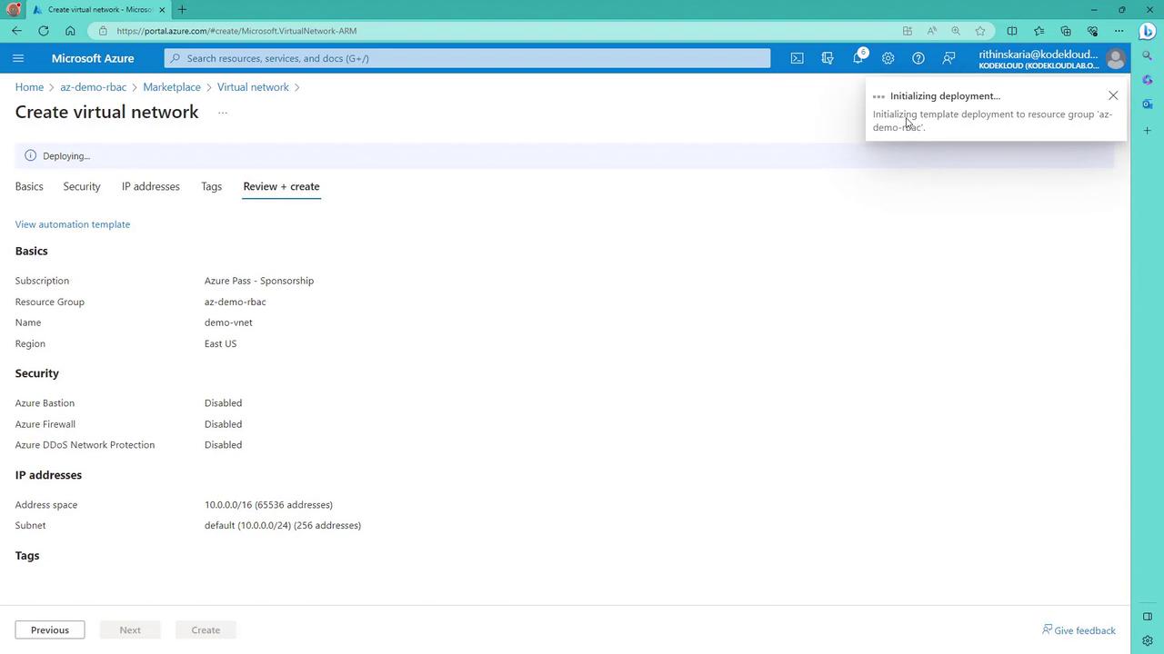Click the Create button
The width and height of the screenshot is (1164, 654).
[x=206, y=629]
